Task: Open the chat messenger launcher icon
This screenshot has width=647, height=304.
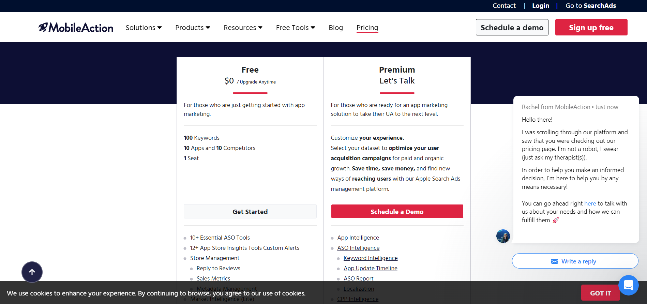Action: (628, 285)
